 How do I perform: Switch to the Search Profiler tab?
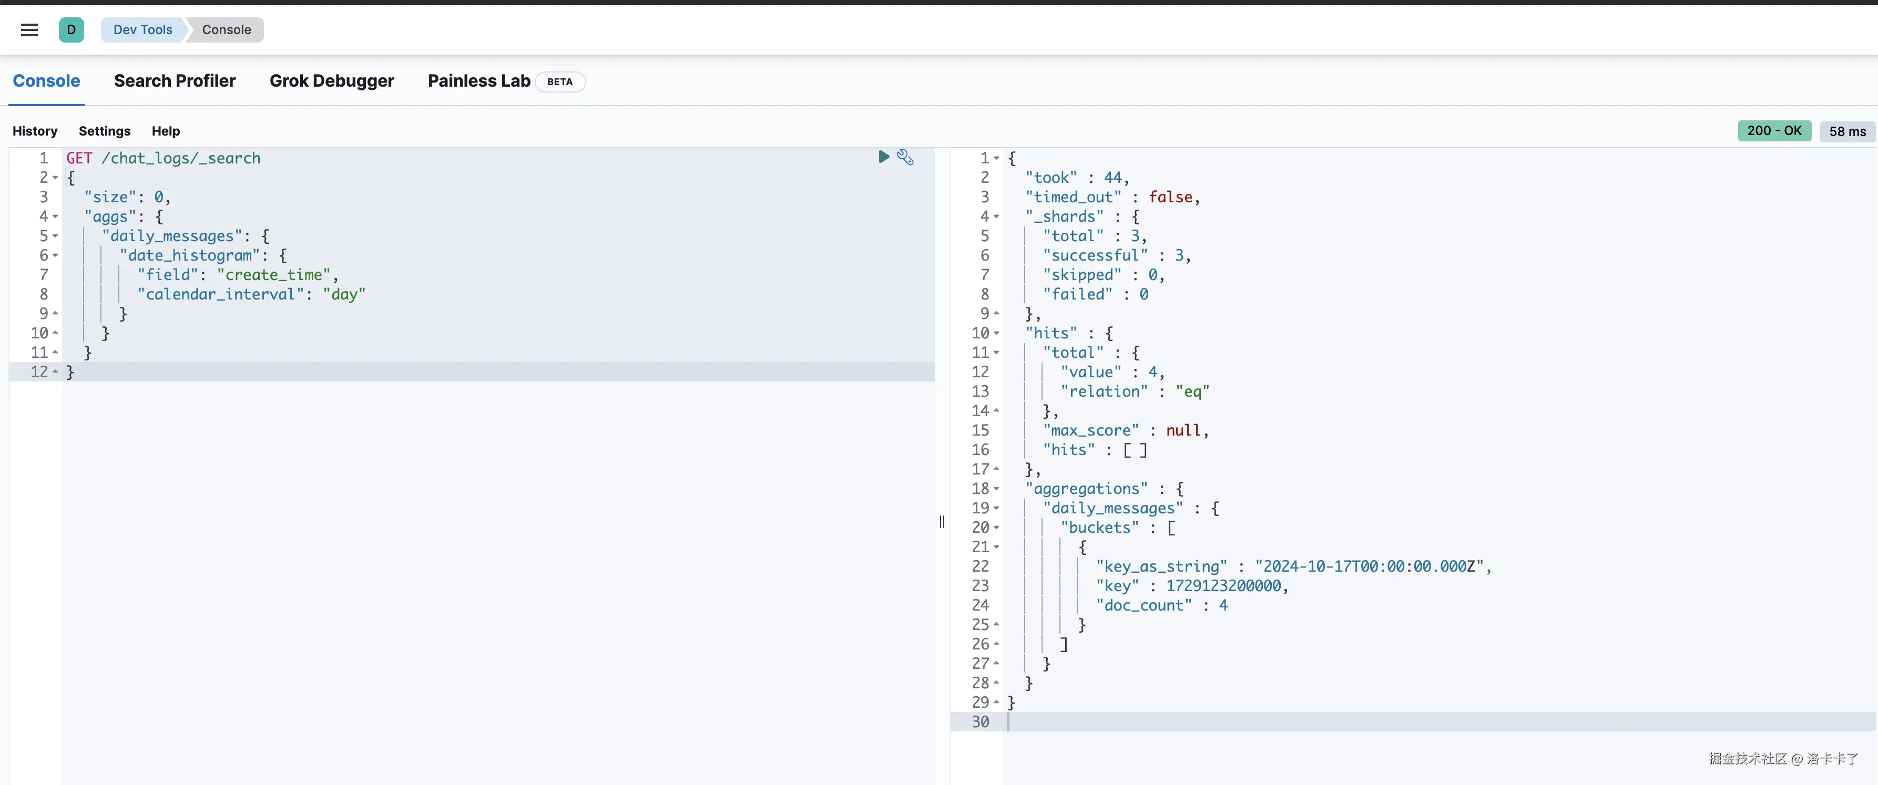(x=175, y=81)
